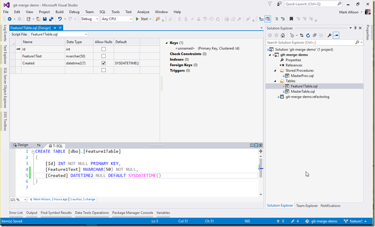Click the Pending Changes Filter clock icon
375x227 pixels.
click(292, 35)
